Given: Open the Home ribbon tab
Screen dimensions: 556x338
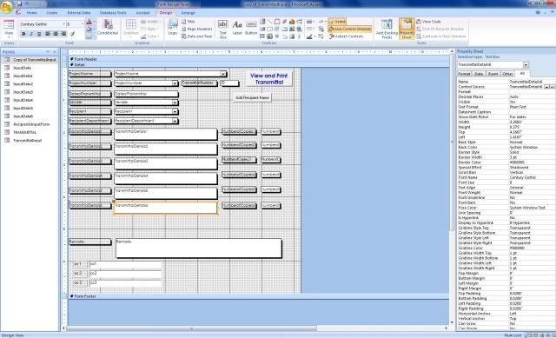Looking at the screenshot, I should pyautogui.click(x=31, y=13).
